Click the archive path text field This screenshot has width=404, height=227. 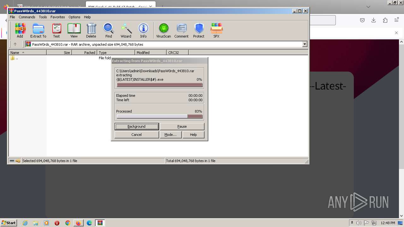pyautogui.click(x=164, y=44)
